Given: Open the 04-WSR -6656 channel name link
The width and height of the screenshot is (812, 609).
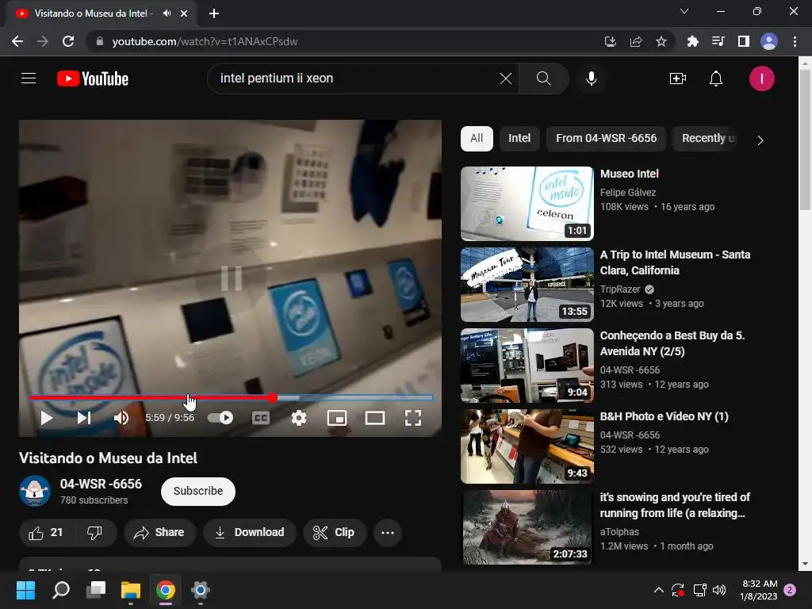Looking at the screenshot, I should [101, 484].
